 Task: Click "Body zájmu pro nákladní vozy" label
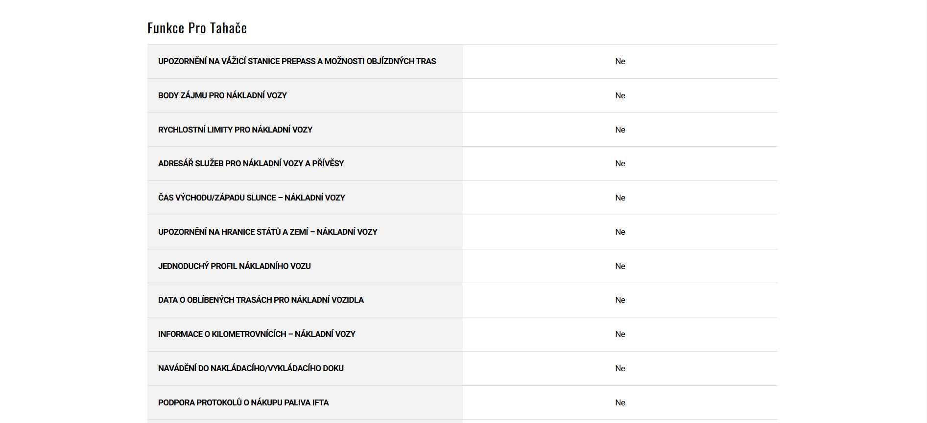pyautogui.click(x=222, y=96)
